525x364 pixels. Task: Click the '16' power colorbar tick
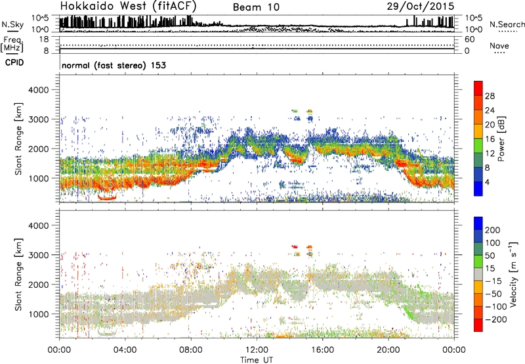coord(490,139)
